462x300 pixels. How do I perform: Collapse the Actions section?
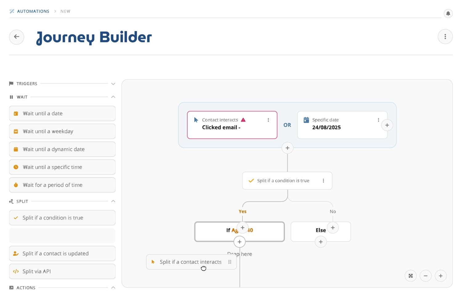click(113, 288)
